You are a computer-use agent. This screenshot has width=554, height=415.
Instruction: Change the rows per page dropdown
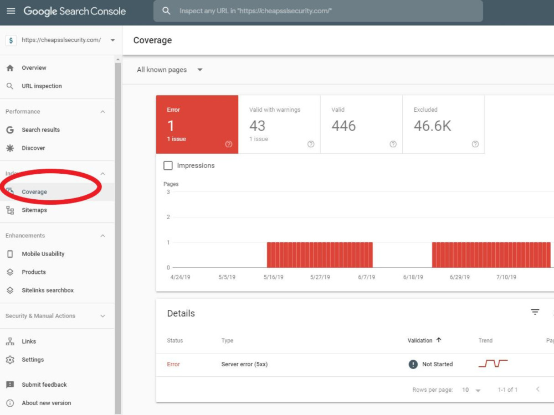pos(471,390)
